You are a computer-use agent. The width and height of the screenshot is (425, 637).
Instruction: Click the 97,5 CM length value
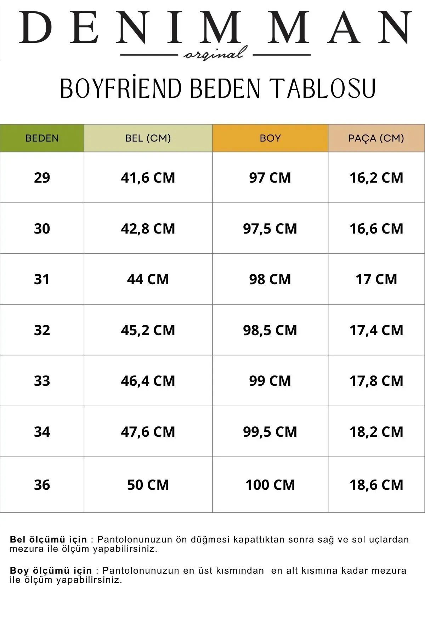coord(270,229)
